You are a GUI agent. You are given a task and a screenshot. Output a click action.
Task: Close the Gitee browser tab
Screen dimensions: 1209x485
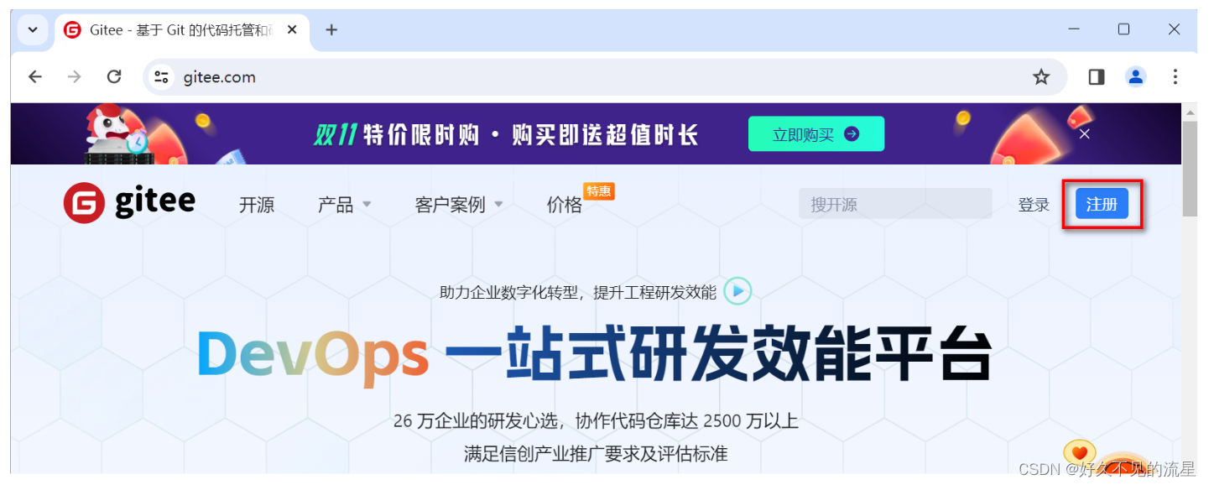tap(292, 29)
